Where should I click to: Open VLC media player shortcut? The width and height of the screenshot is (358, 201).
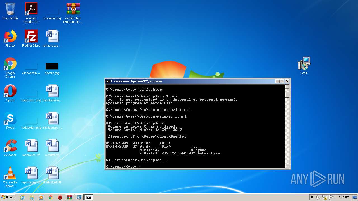coord(10,177)
